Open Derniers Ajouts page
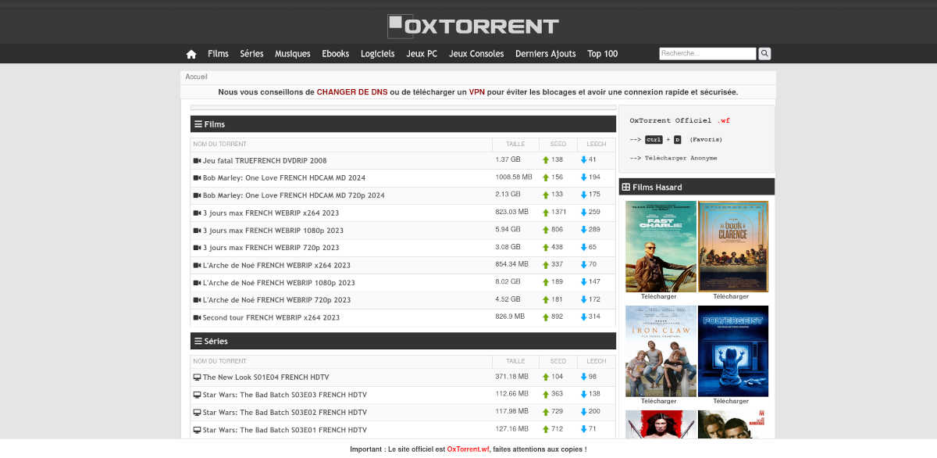Screen dimensions: 937x458 [x=546, y=54]
